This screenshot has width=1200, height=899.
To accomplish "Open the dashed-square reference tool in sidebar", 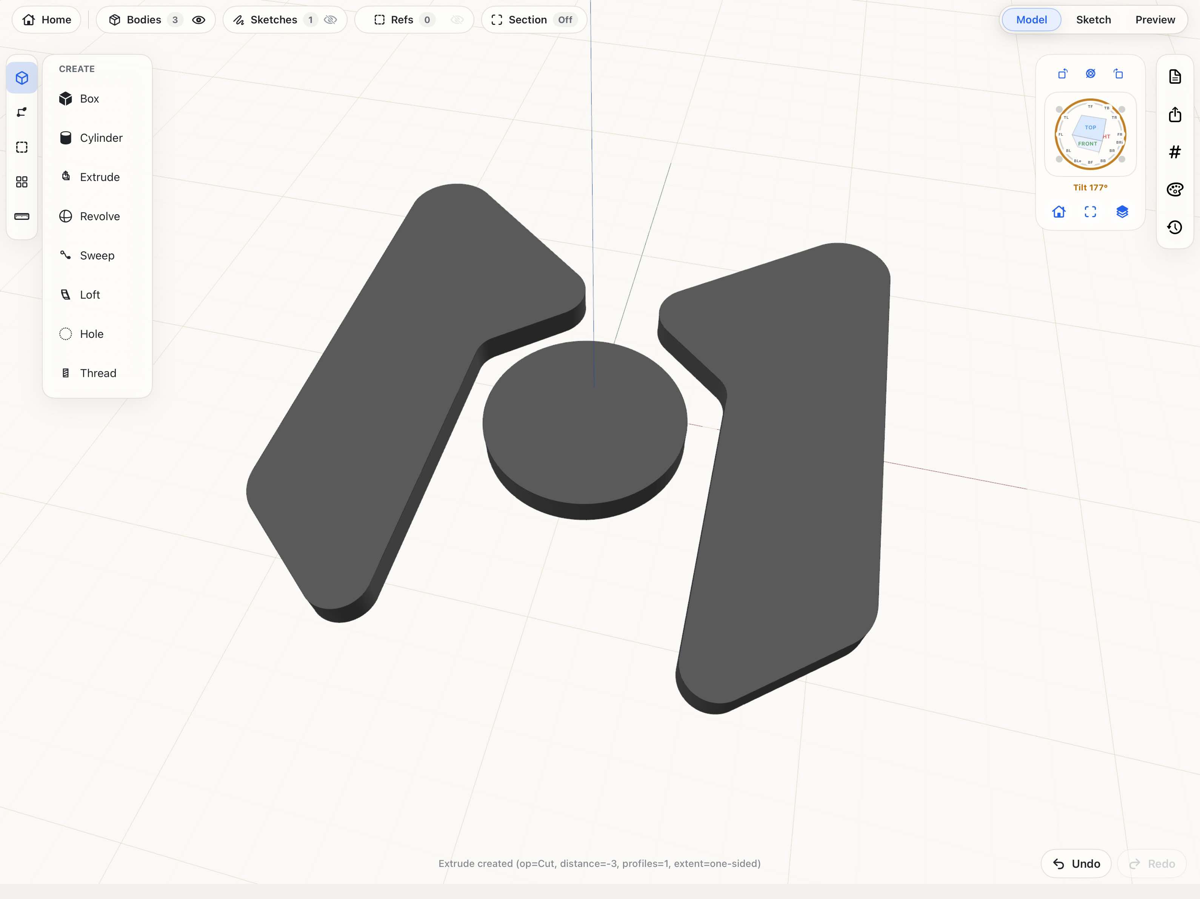I will (x=22, y=147).
